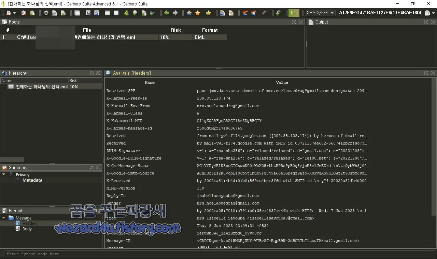This screenshot has height=259, width=437.
Task: Open the SHA-2/256 hash algorithm dropdown
Action: 320,13
